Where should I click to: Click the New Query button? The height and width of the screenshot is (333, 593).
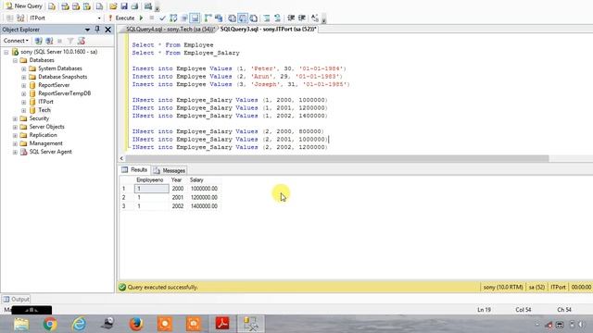click(x=24, y=6)
